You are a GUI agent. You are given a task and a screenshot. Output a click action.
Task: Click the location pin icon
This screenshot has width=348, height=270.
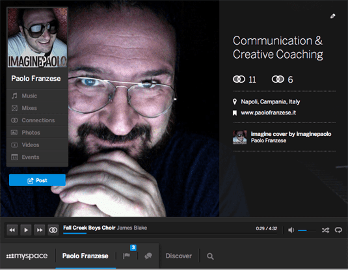235,101
